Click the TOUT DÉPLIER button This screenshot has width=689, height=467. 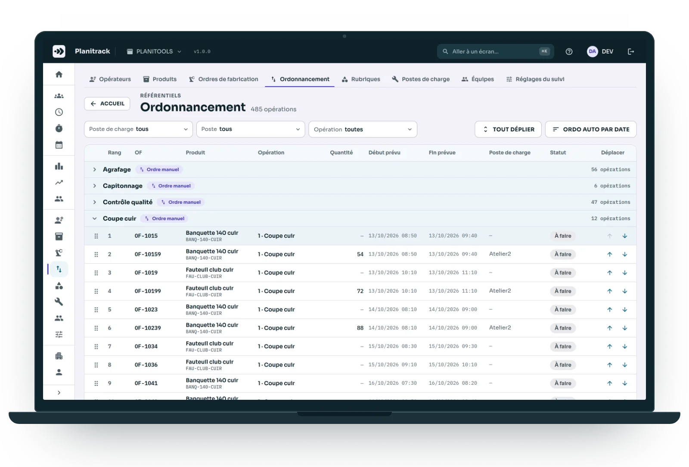(x=508, y=129)
